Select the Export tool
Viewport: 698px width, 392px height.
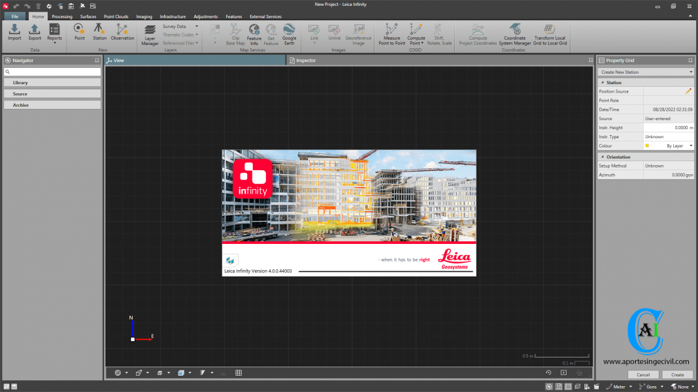pyautogui.click(x=34, y=34)
